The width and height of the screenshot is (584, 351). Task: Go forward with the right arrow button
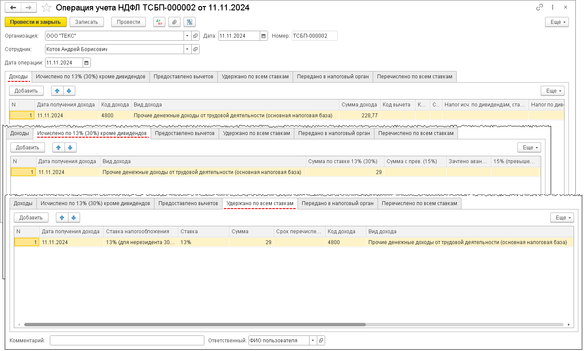[29, 8]
